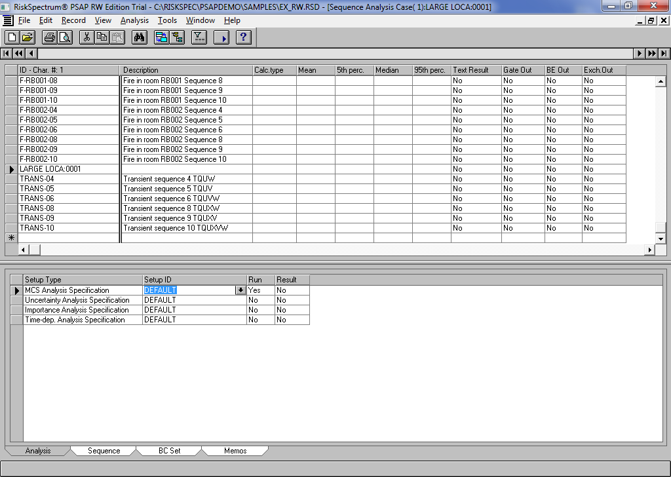The height and width of the screenshot is (477, 671).
Task: Open the View menu
Action: click(x=103, y=20)
